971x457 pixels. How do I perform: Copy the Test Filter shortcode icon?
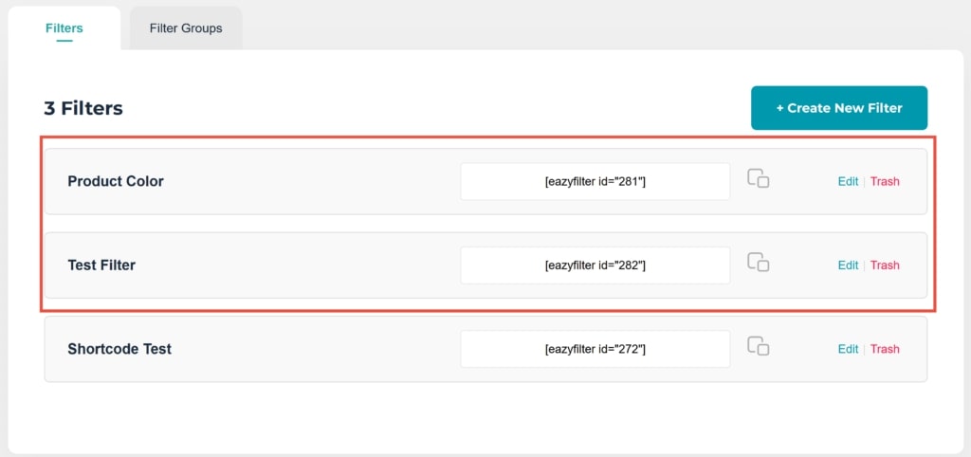[758, 262]
